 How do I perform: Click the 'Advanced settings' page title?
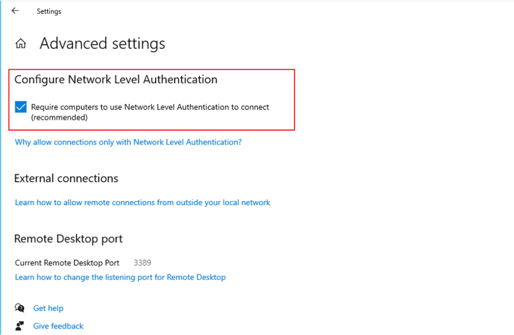pos(102,44)
